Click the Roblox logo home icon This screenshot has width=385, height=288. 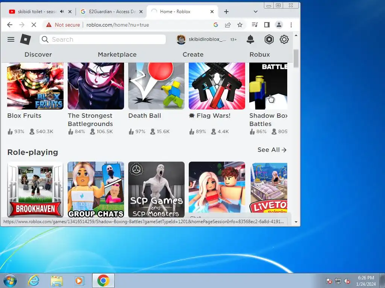click(25, 39)
